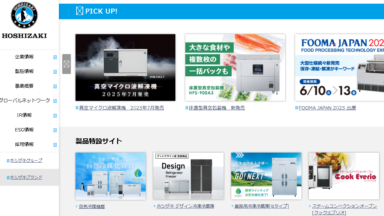Click the icon next to 企業情報
This screenshot has height=216, width=384.
tap(55, 57)
